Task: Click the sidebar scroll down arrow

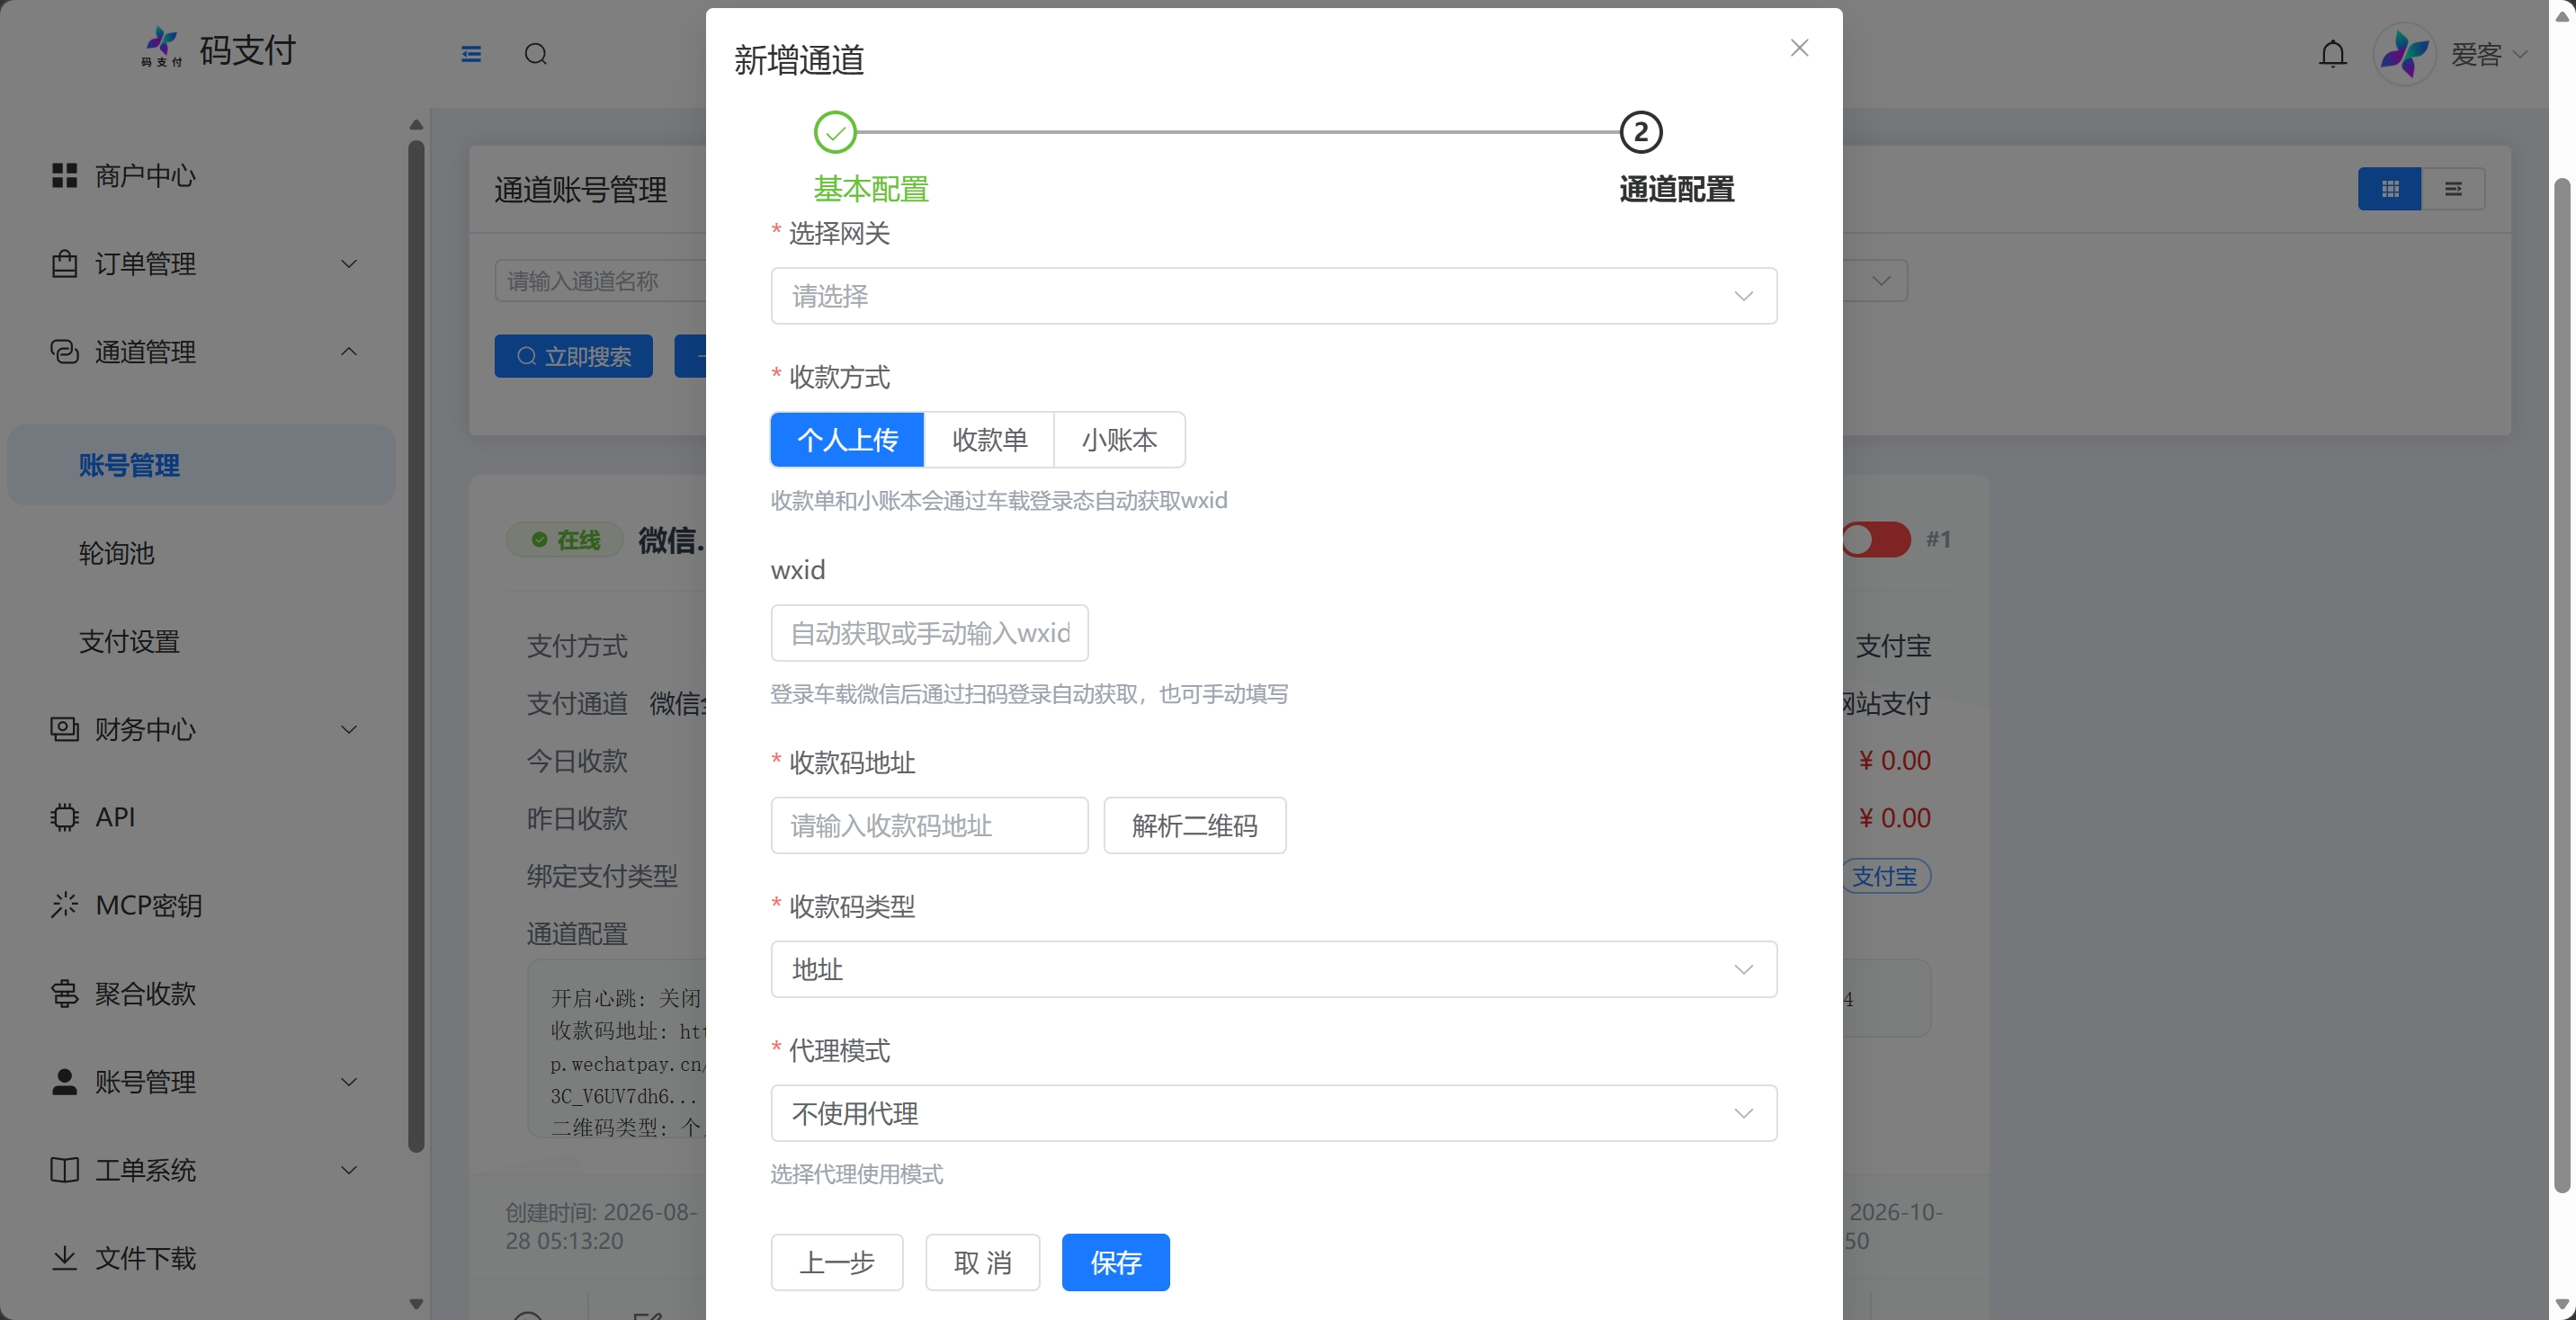Action: coord(416,1304)
